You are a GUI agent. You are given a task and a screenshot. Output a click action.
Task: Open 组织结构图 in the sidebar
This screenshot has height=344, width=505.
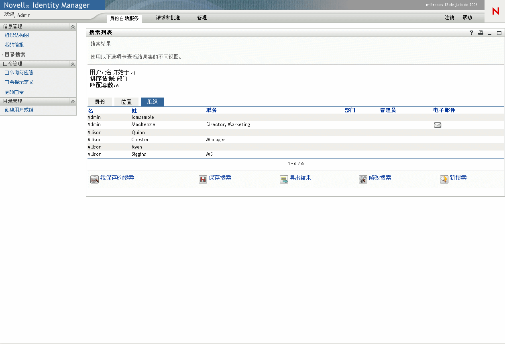click(x=17, y=35)
